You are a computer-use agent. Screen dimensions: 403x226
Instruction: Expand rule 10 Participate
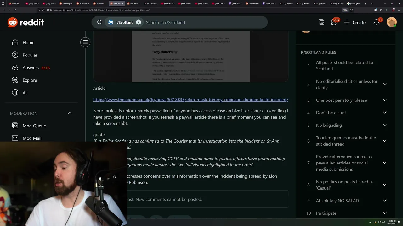(x=385, y=213)
